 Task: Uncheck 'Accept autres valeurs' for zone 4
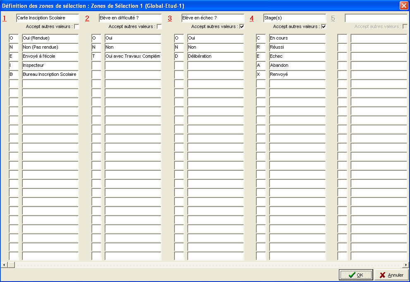point(324,26)
